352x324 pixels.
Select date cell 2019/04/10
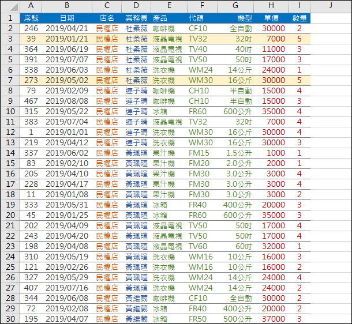[x=67, y=174]
